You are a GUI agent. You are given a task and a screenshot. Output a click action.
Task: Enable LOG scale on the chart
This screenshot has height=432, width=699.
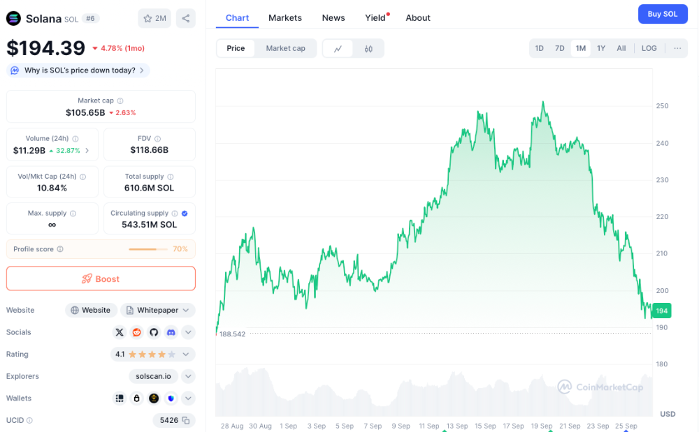tap(649, 48)
